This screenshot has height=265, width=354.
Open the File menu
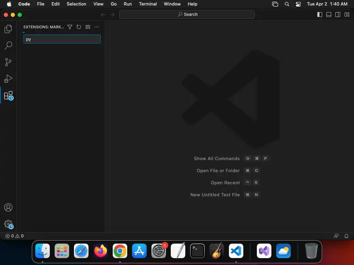coord(41,4)
